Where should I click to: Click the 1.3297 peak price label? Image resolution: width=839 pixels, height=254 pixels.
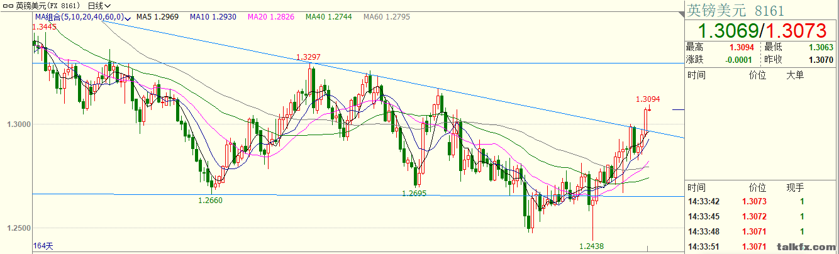point(308,57)
